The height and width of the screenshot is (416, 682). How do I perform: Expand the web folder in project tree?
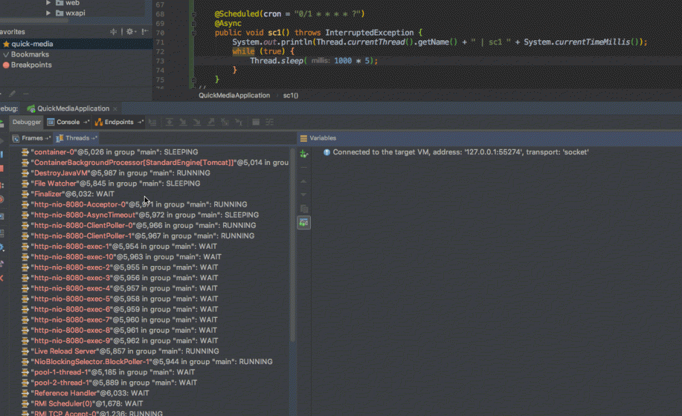pos(49,3)
